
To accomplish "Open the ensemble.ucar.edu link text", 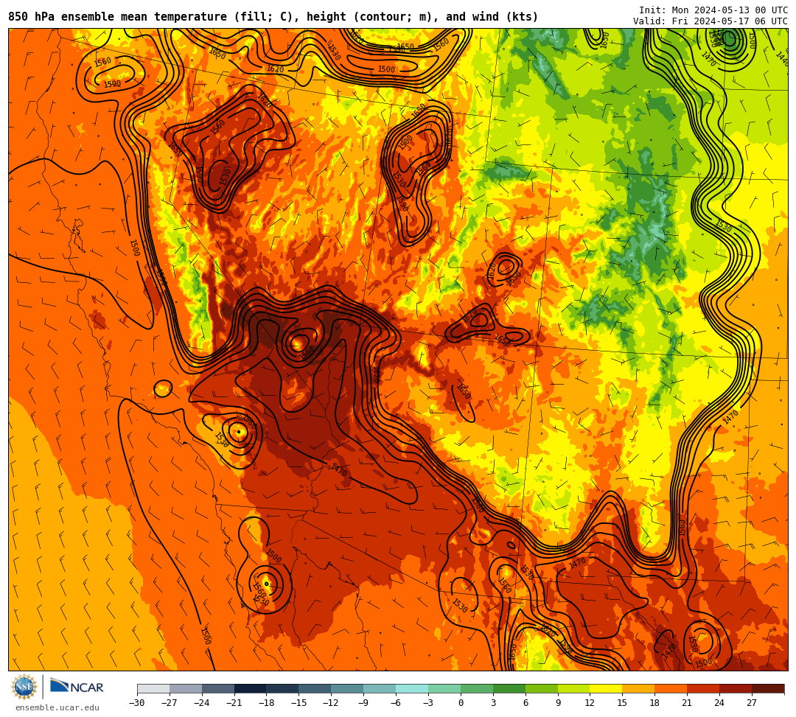I will coord(57,707).
